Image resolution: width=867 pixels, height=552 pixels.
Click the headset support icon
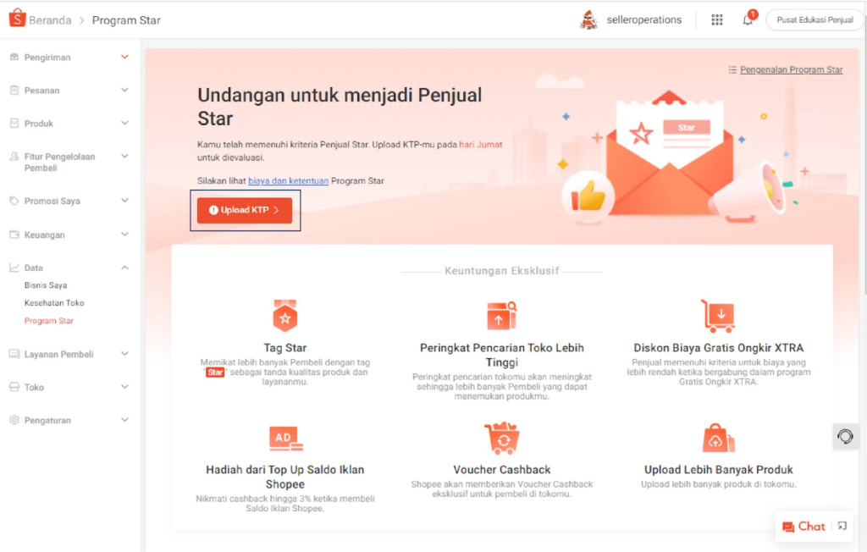845,436
